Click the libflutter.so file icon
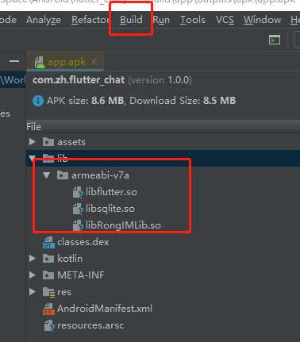Screen dimensions: 300x342 [x=78, y=192]
